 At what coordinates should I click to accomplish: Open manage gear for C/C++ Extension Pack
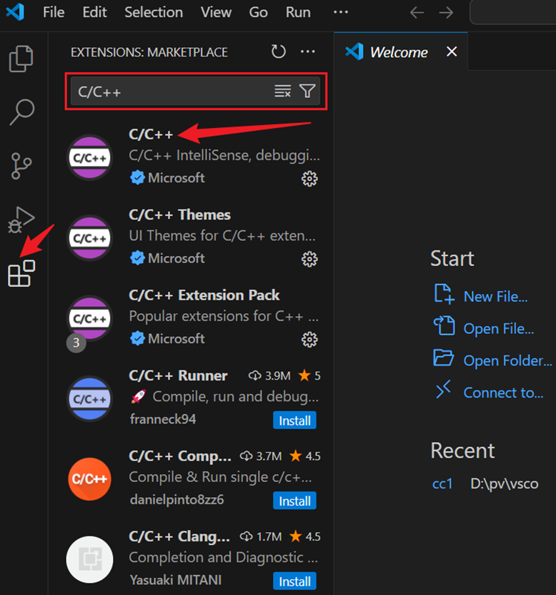[x=309, y=340]
